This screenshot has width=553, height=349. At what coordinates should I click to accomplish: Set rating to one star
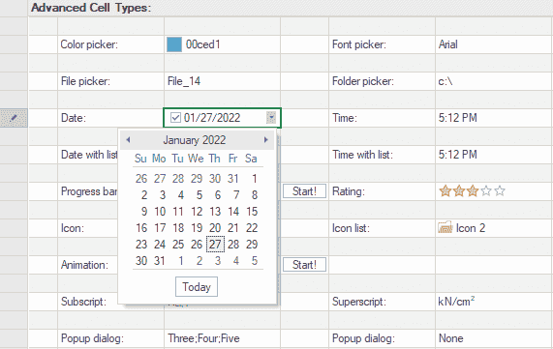pos(445,190)
